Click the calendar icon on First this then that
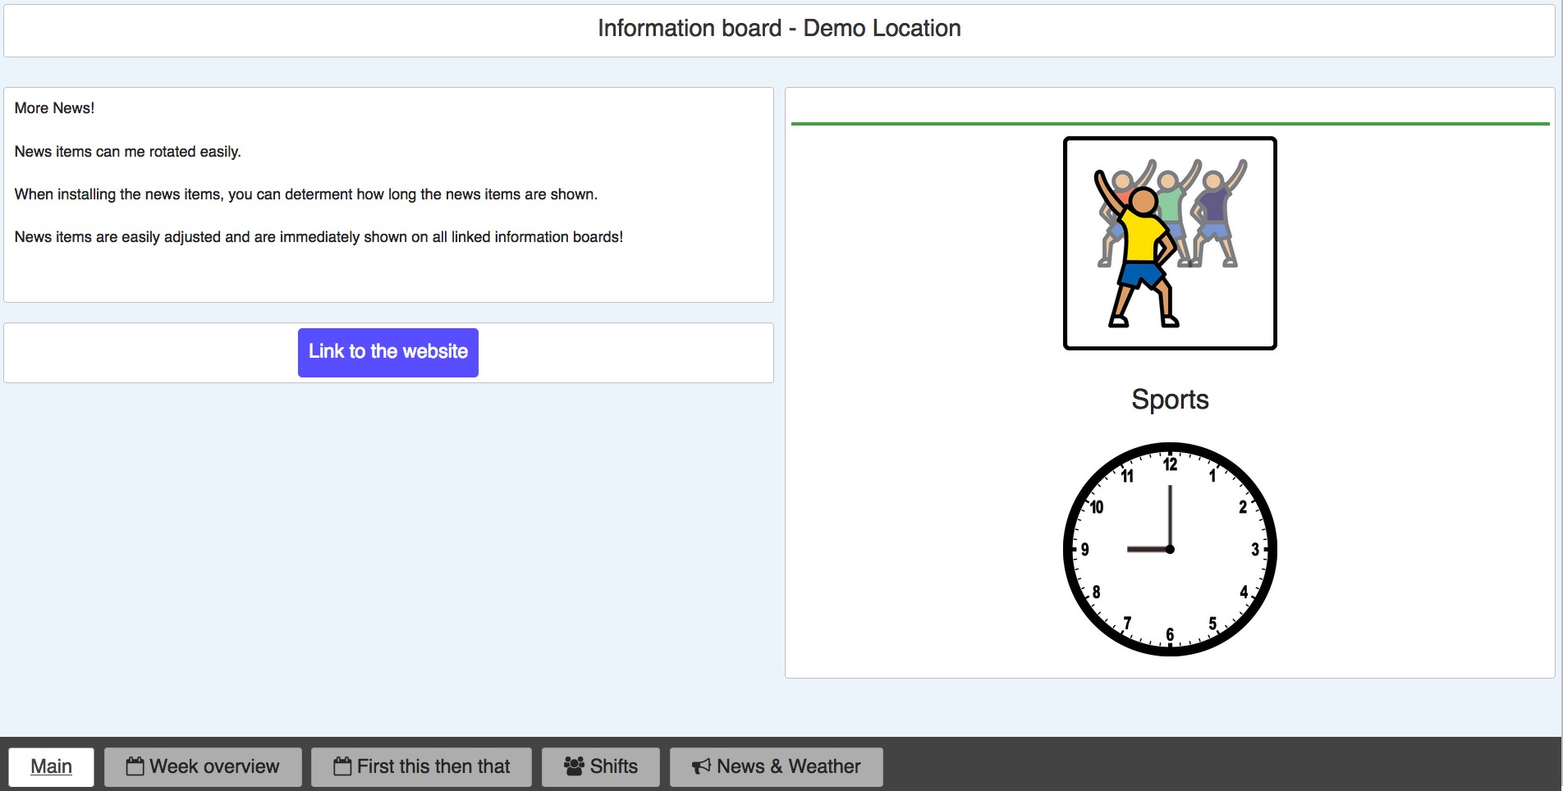 click(342, 766)
